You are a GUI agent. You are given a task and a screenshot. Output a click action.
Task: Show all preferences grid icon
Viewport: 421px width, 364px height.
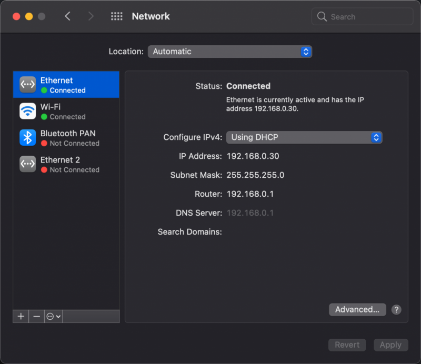(116, 16)
